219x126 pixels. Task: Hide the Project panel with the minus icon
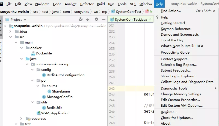[104, 19]
